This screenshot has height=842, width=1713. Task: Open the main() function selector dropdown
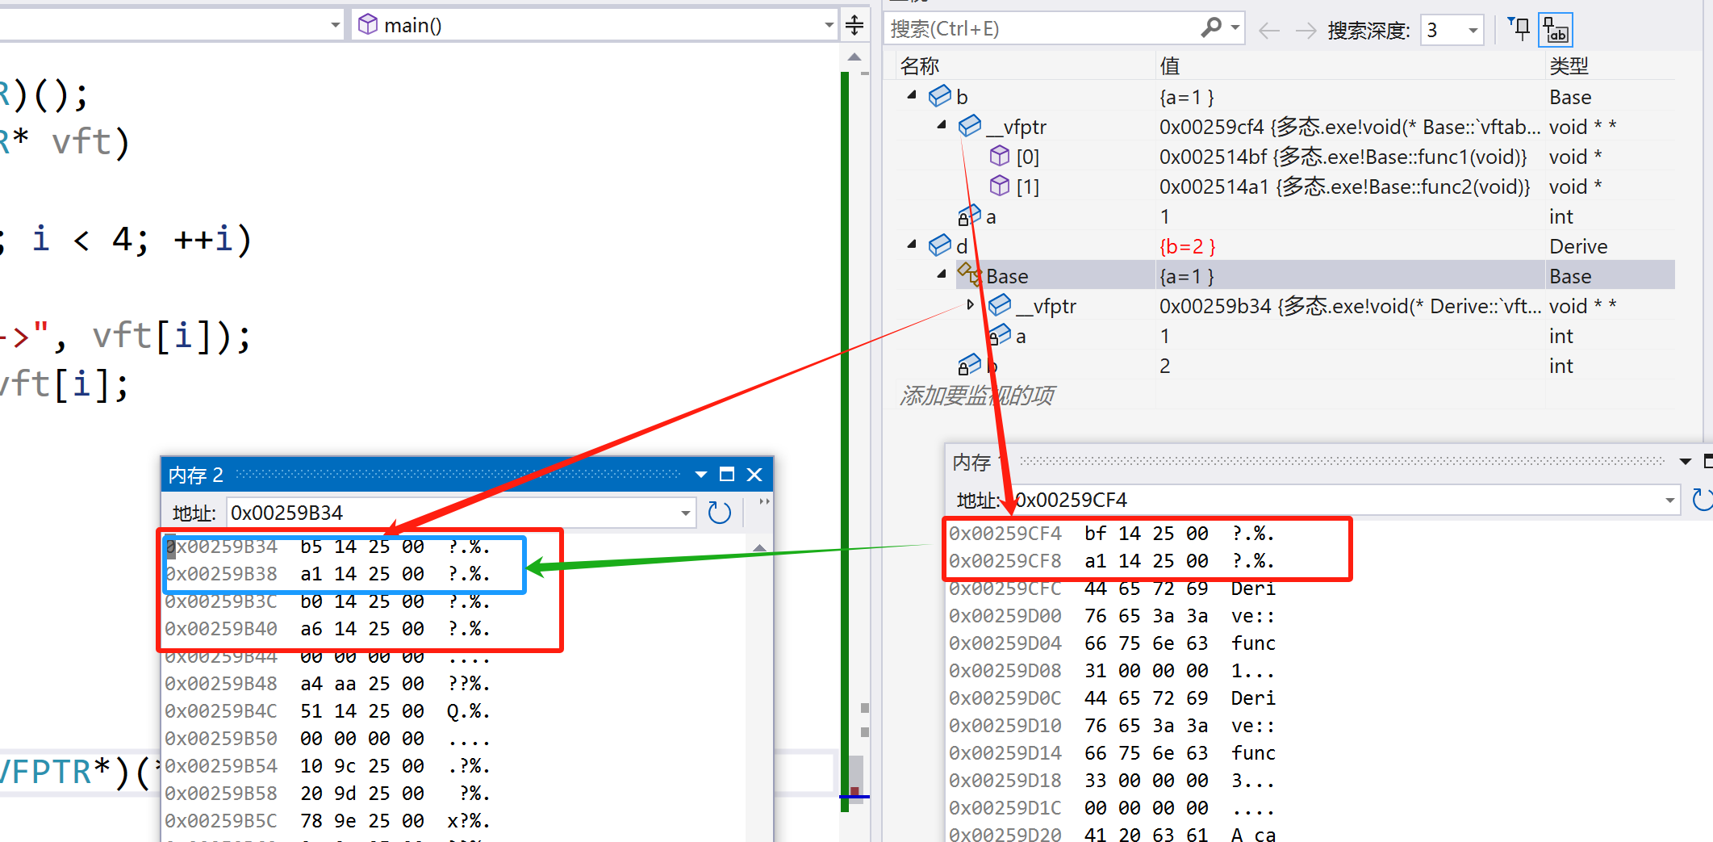(829, 25)
